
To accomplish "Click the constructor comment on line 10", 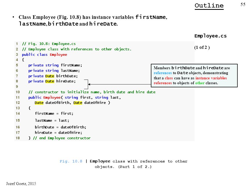I will tap(92, 92).
